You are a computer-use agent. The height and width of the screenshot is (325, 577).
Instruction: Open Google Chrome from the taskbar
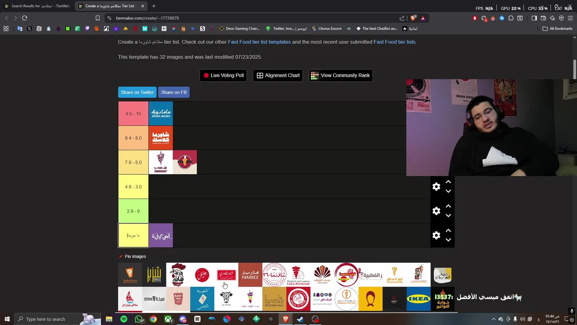tap(153, 319)
